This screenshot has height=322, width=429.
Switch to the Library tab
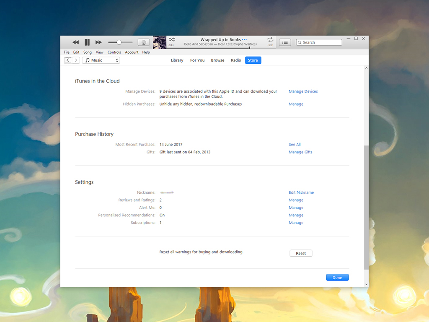177,60
